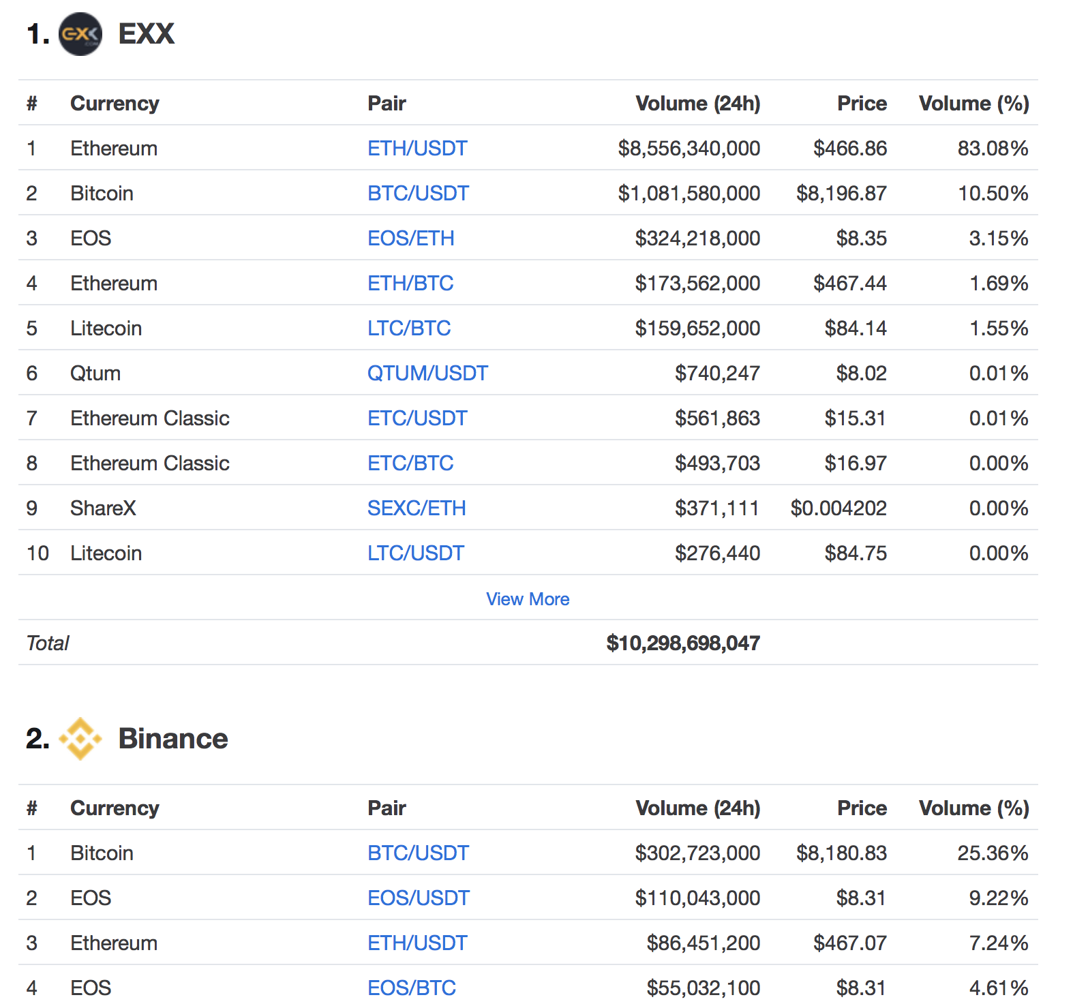This screenshot has width=1073, height=1006.
Task: Open the LTC/USDT pair link
Action: (x=416, y=553)
